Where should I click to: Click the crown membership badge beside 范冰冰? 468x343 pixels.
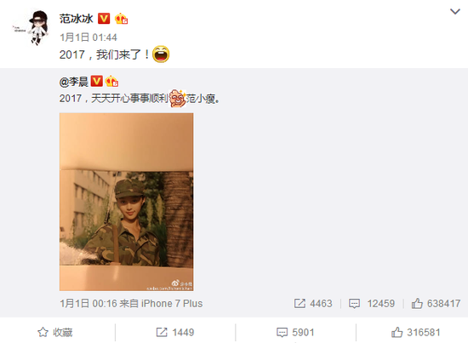point(121,19)
